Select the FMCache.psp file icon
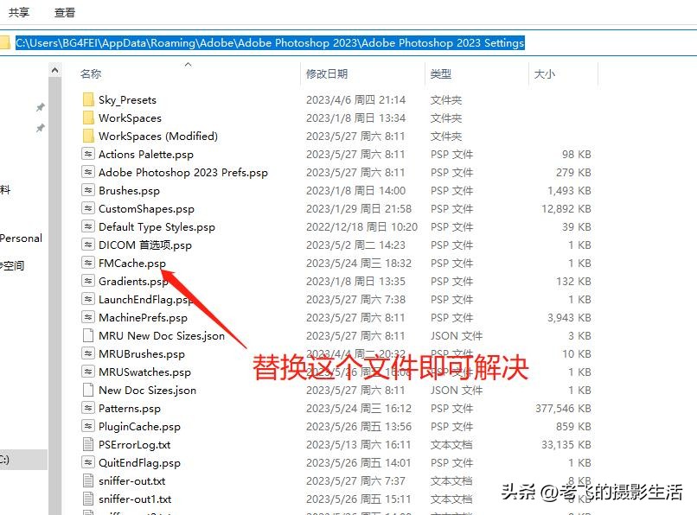The height and width of the screenshot is (515, 697). 87,263
